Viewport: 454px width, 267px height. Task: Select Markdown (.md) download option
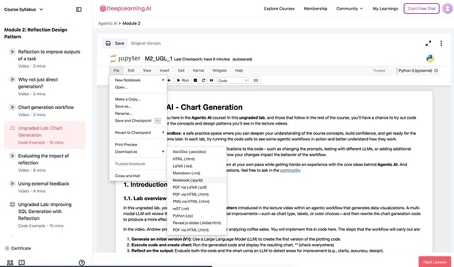click(x=197, y=173)
